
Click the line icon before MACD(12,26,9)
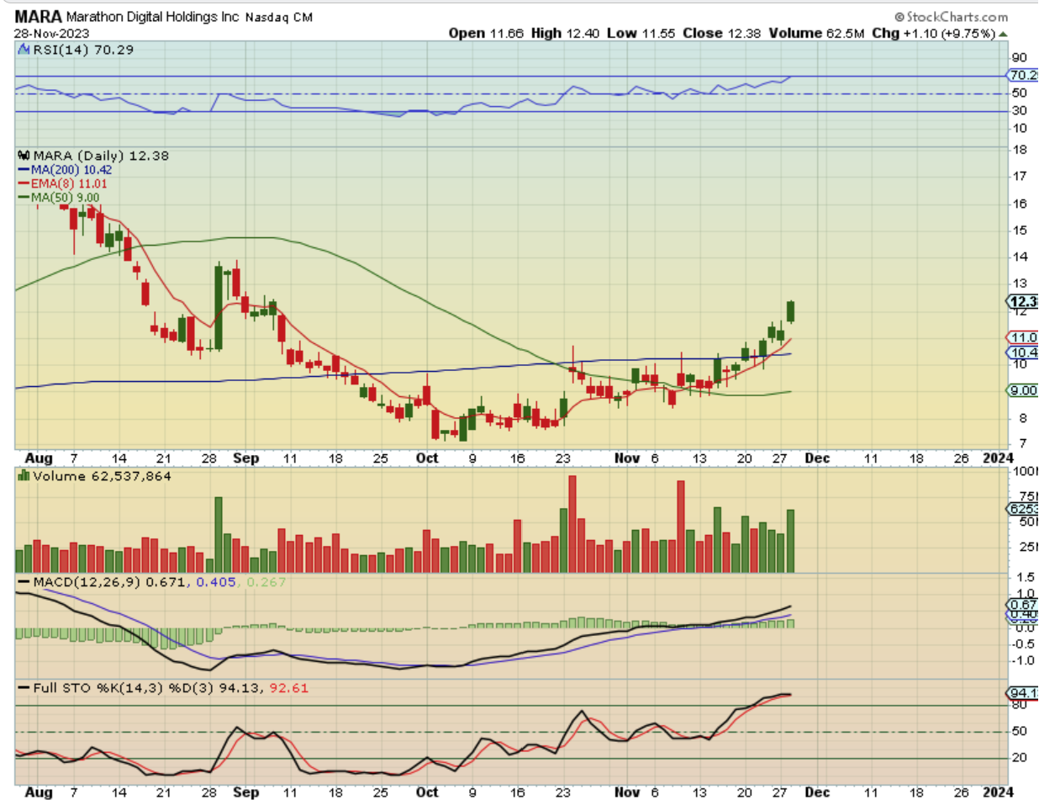(x=22, y=581)
